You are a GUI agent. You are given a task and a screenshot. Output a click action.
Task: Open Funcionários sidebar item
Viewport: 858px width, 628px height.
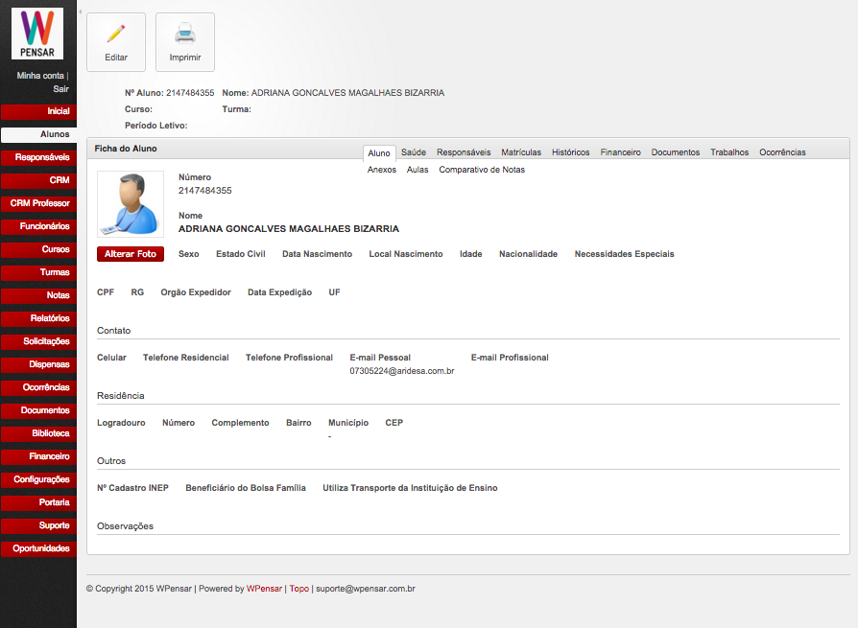38,226
